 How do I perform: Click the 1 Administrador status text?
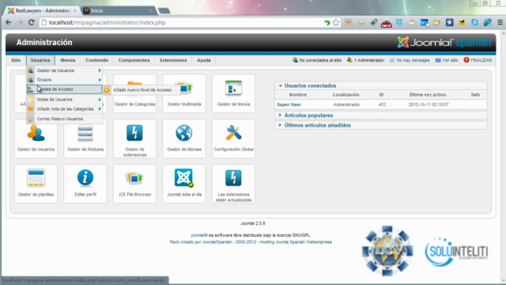tap(369, 60)
